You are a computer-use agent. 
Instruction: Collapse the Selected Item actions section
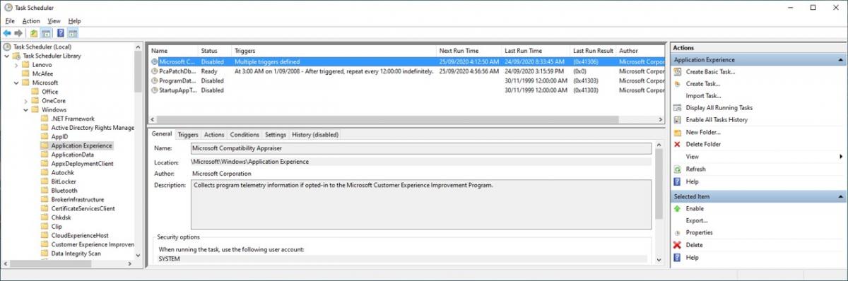[840, 196]
